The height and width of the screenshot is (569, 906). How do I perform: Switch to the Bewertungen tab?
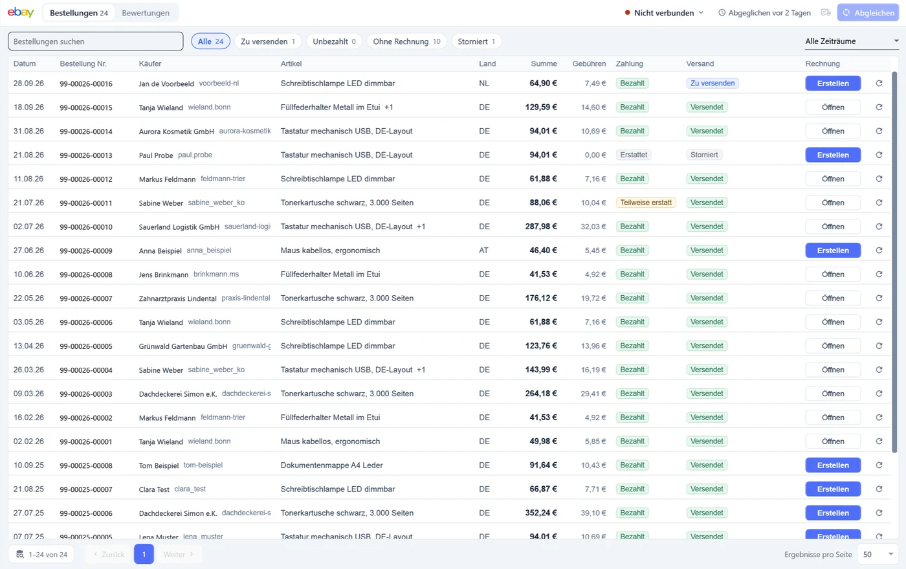point(146,13)
